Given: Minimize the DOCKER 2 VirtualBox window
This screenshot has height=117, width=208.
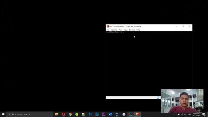Looking at the screenshot, I should tap(176, 26).
